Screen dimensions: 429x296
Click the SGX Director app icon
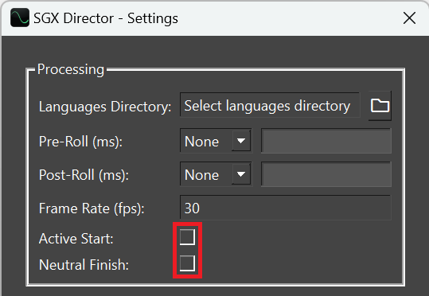point(20,18)
